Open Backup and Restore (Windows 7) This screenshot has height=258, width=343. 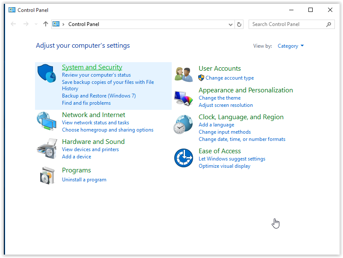(x=99, y=96)
